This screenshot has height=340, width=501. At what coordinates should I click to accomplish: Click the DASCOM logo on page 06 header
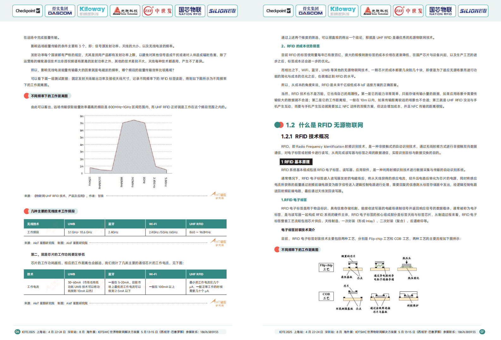point(60,11)
